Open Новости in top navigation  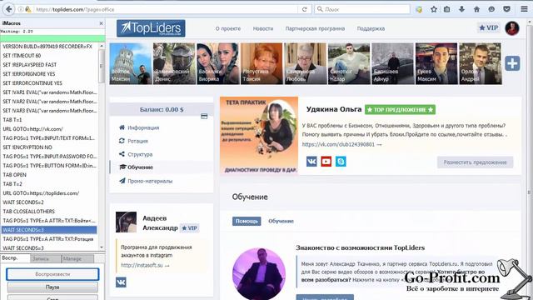click(263, 28)
